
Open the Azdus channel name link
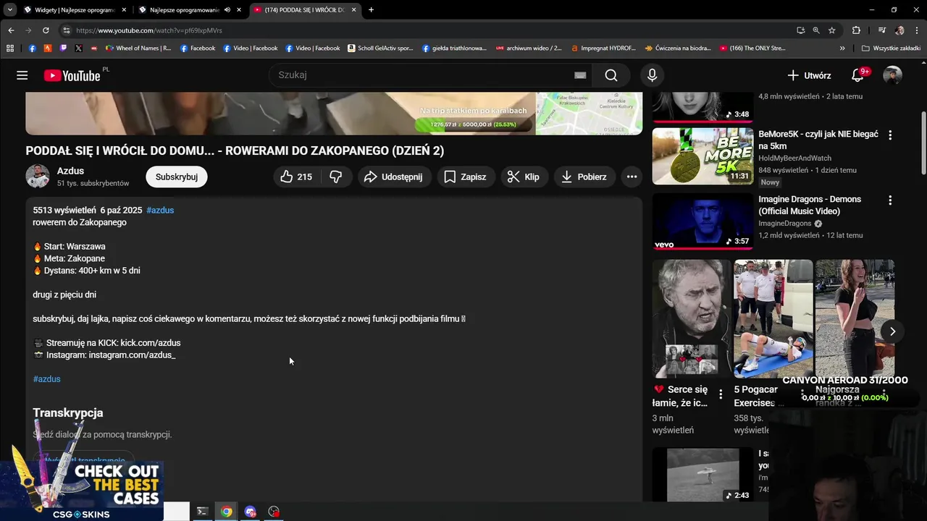point(70,171)
